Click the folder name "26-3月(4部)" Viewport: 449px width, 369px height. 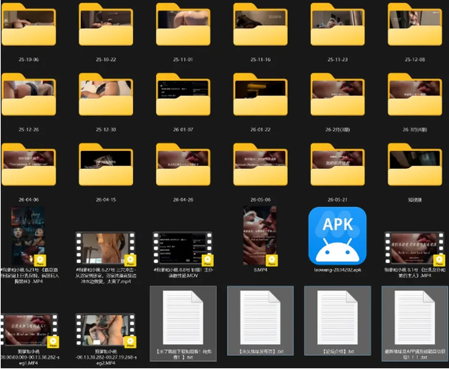(415, 130)
